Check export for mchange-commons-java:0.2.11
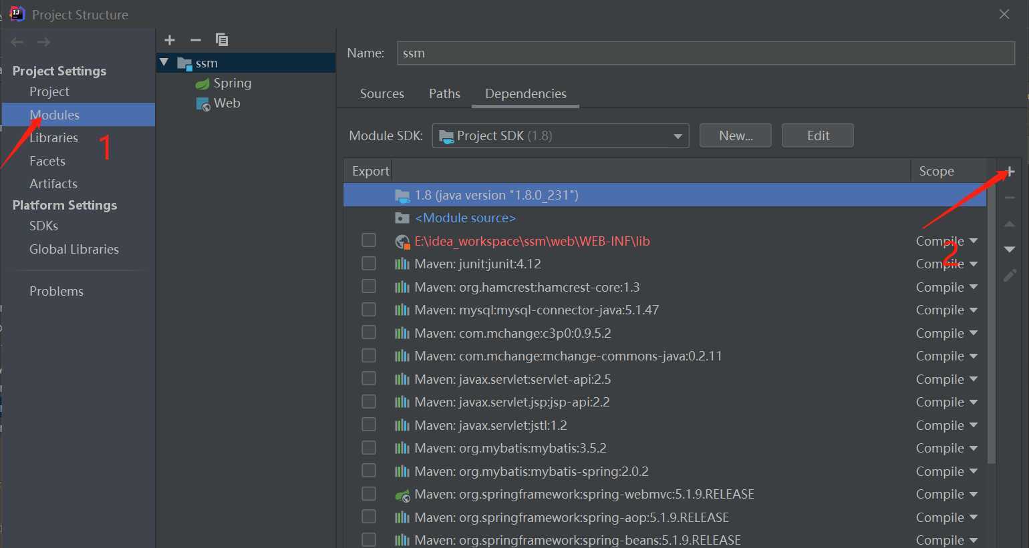1029x548 pixels. tap(369, 356)
